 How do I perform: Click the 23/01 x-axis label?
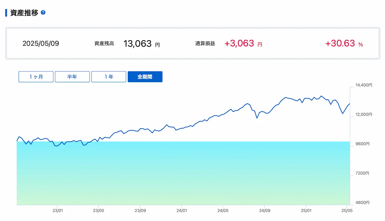coord(57,211)
